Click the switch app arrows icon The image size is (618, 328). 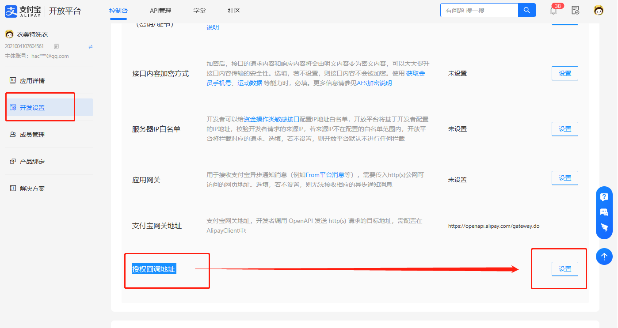[91, 46]
